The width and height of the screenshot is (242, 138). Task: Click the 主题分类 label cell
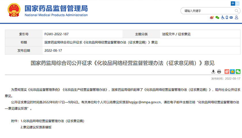point(141,34)
